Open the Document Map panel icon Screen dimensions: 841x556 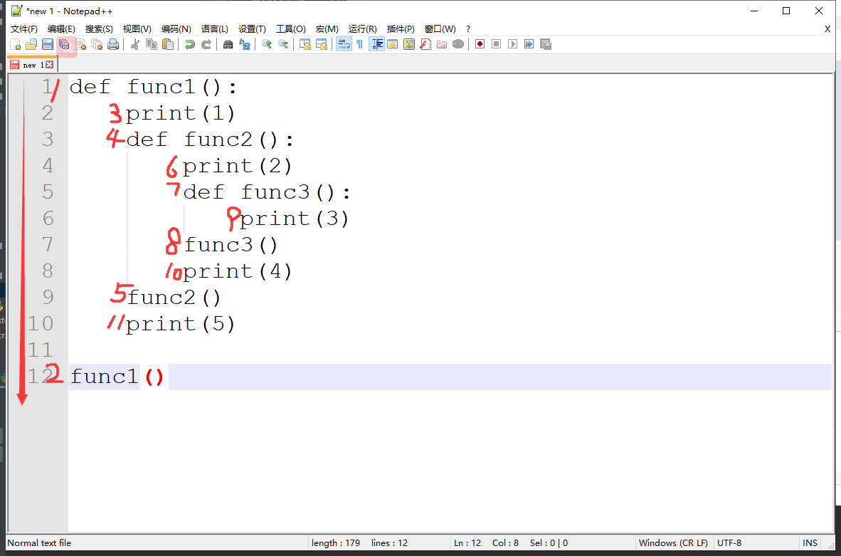click(x=409, y=45)
